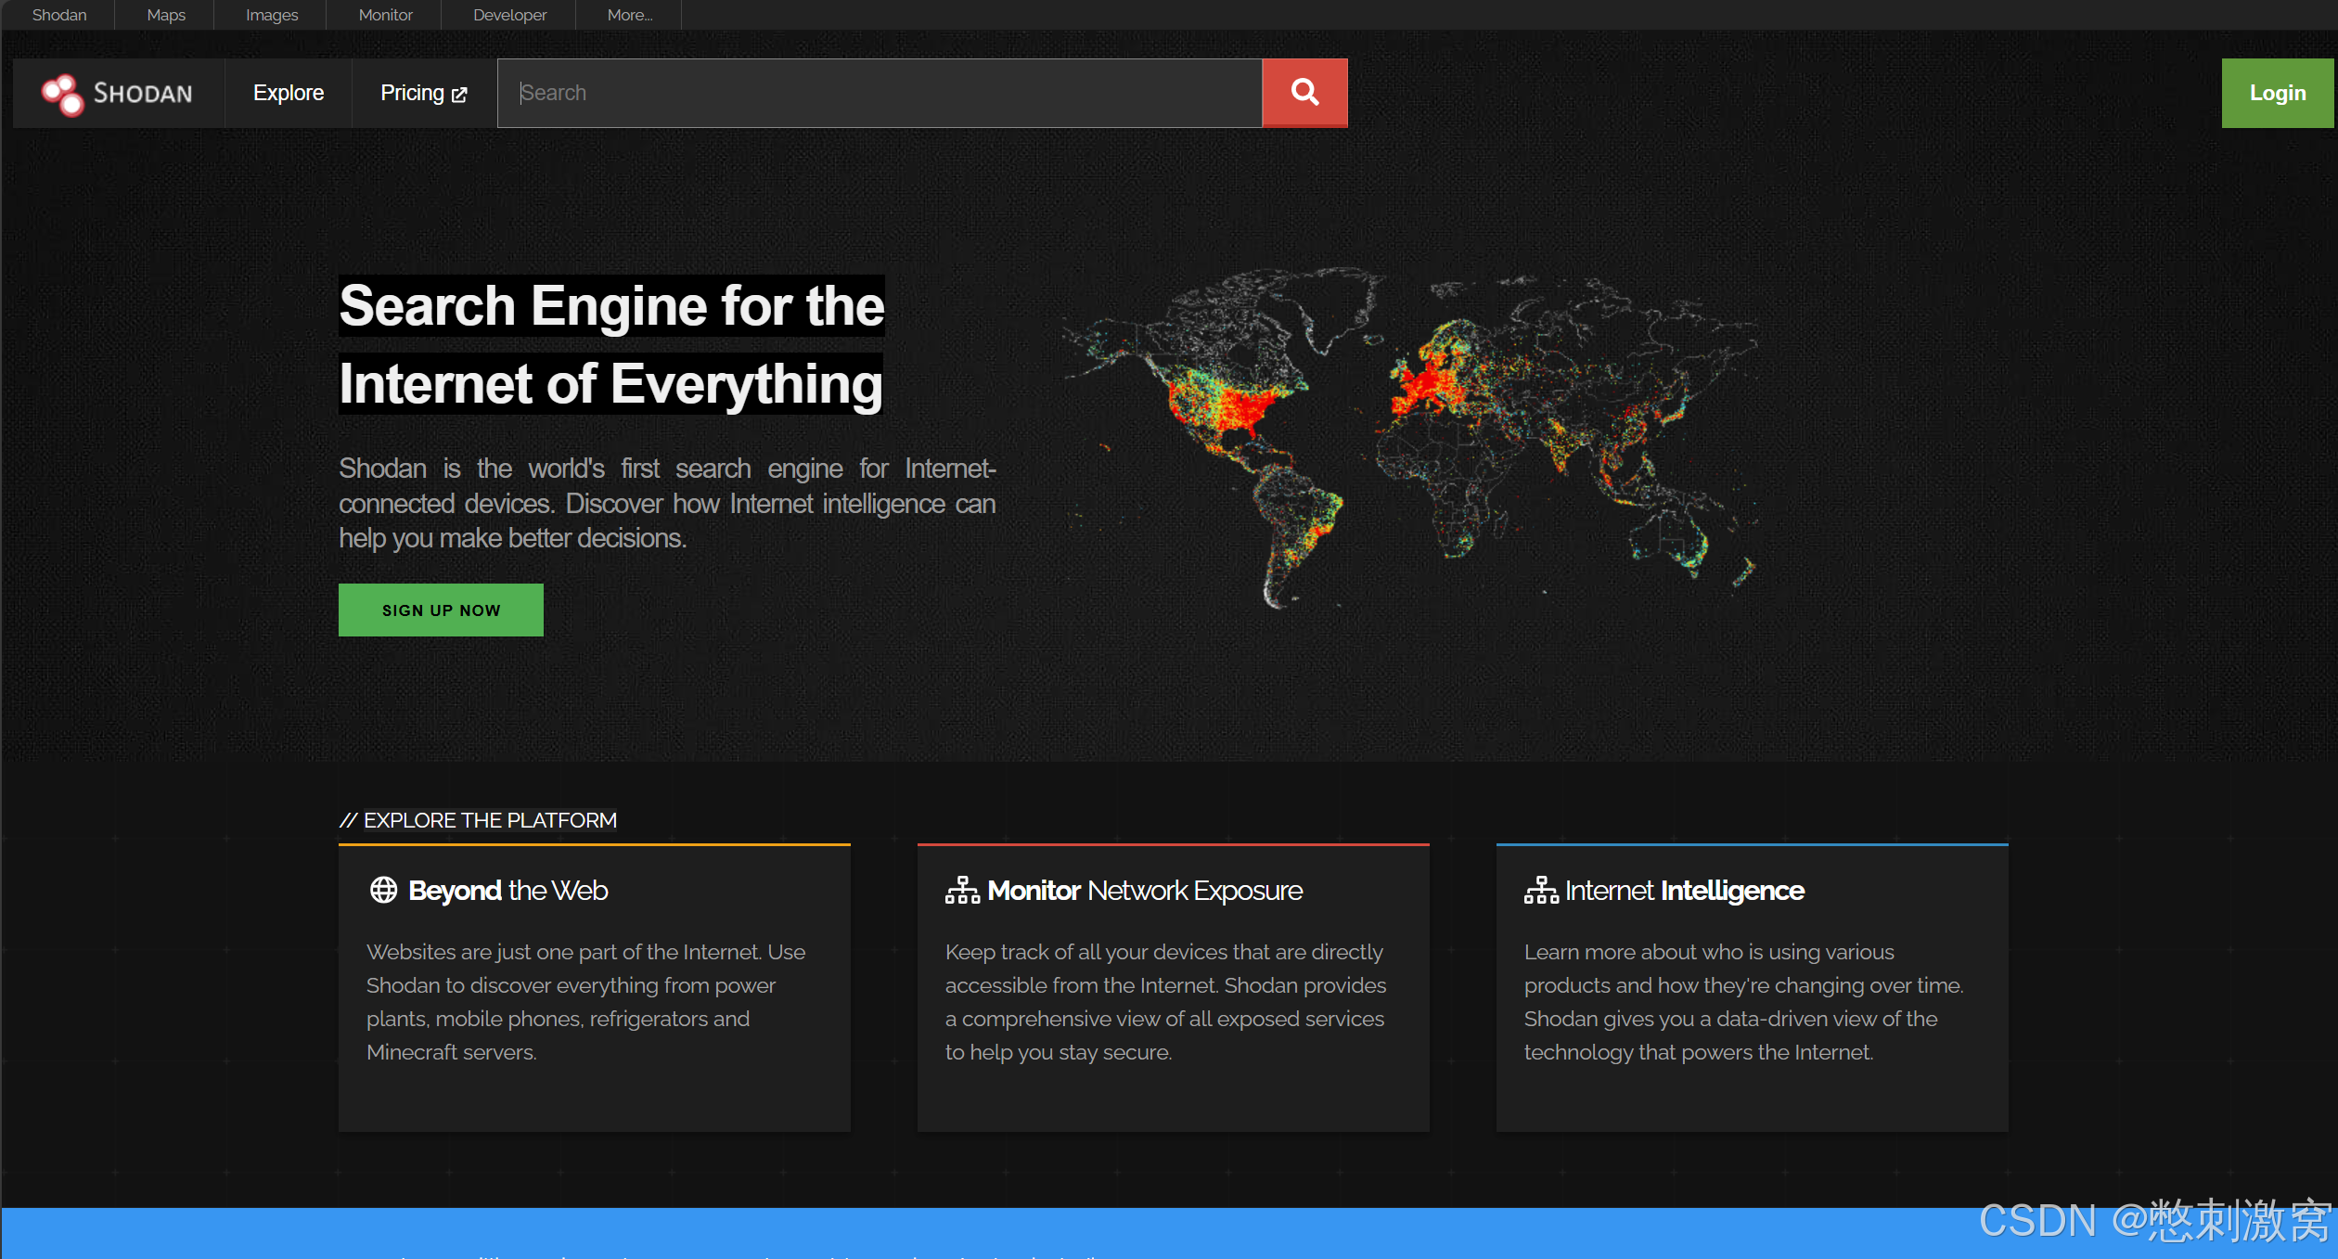Open the Beyond the Web card heading
2338x1259 pixels.
point(508,890)
